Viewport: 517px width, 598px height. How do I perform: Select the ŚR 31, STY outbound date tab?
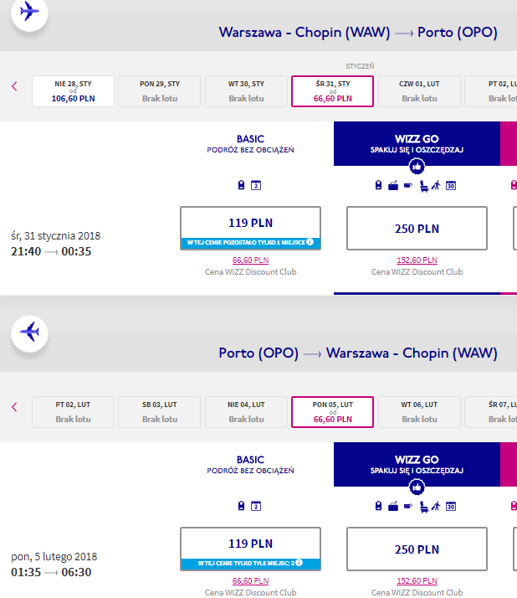tap(333, 91)
